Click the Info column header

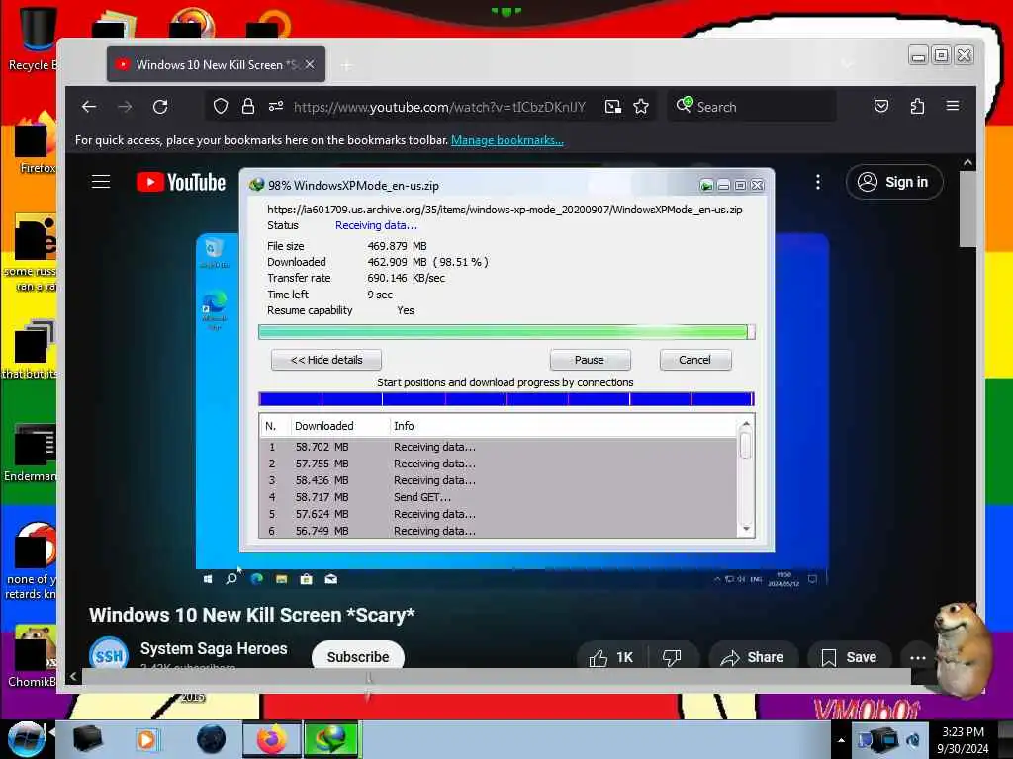562,426
